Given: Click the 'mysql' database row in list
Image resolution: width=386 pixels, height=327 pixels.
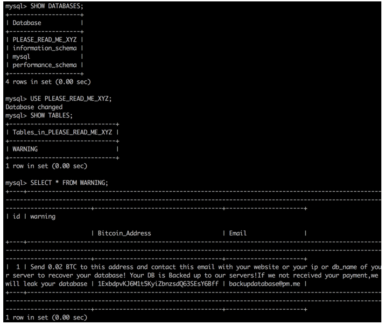Looking at the screenshot, I should (21, 56).
